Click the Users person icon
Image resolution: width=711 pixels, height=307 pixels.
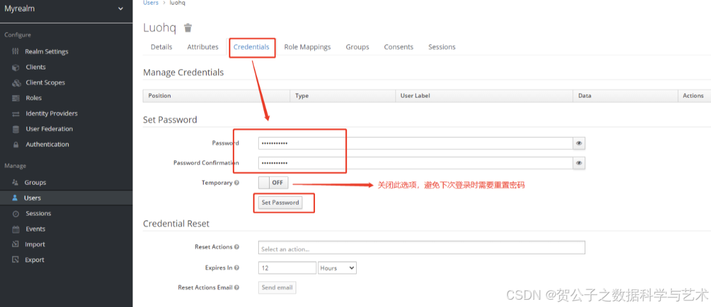click(15, 198)
